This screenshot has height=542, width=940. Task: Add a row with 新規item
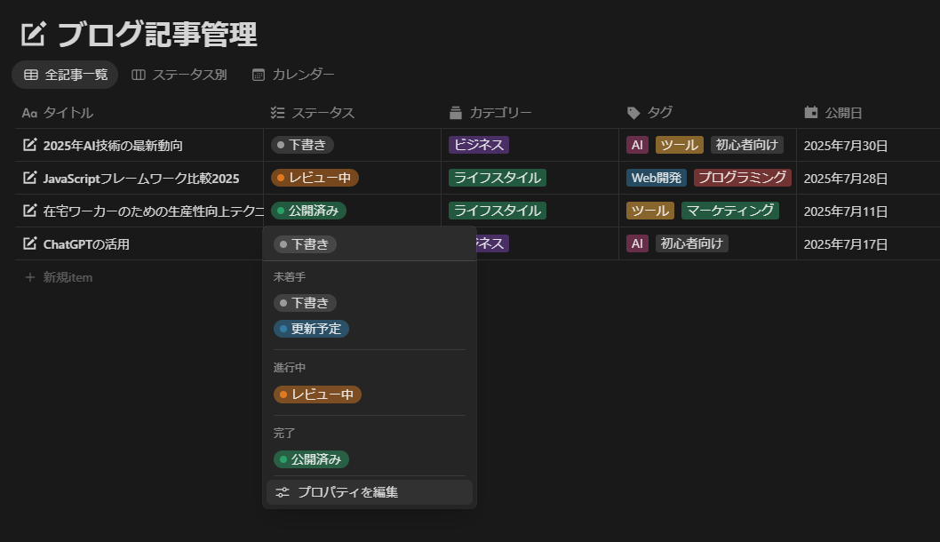click(x=59, y=277)
